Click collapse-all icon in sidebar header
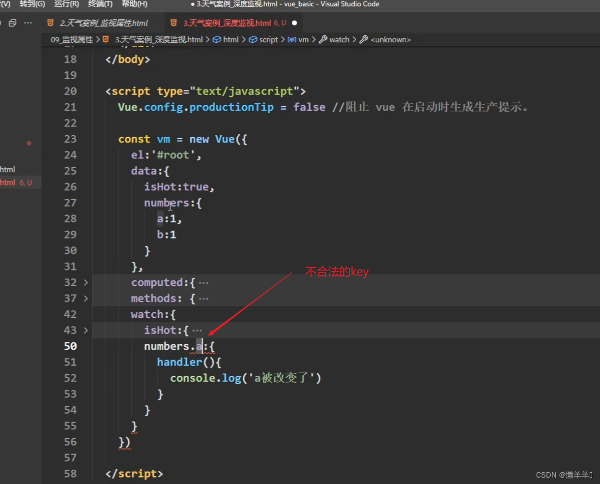The width and height of the screenshot is (600, 484). [13, 23]
